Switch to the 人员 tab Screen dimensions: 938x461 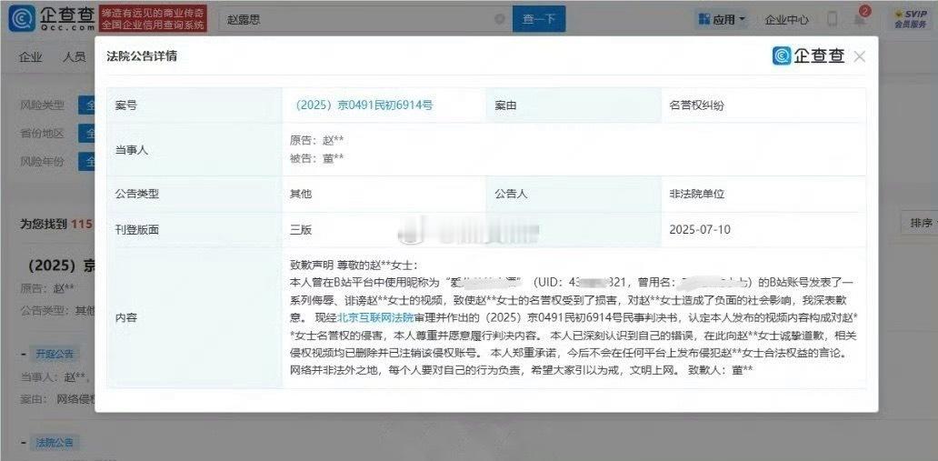pos(75,57)
